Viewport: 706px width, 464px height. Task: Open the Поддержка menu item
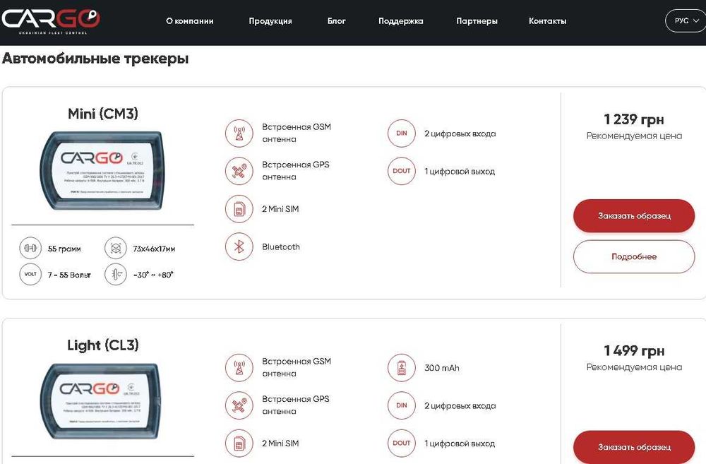[401, 21]
